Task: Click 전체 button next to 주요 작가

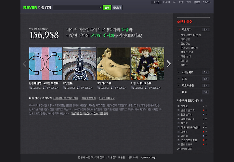Action: click(x=205, y=29)
